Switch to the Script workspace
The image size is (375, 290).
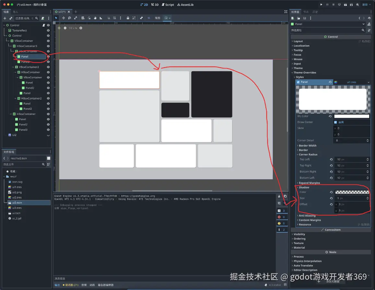click(168, 5)
